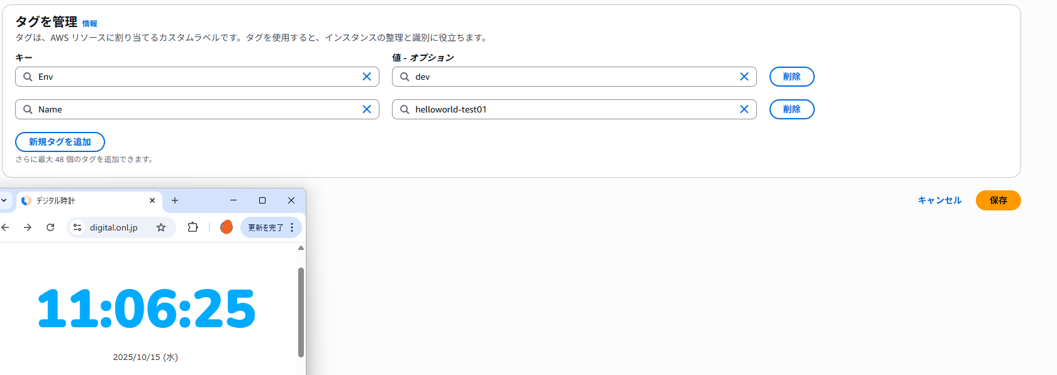Click the search icon in the helloworld-test01 field
Image resolution: width=1057 pixels, height=375 pixels.
click(x=405, y=109)
